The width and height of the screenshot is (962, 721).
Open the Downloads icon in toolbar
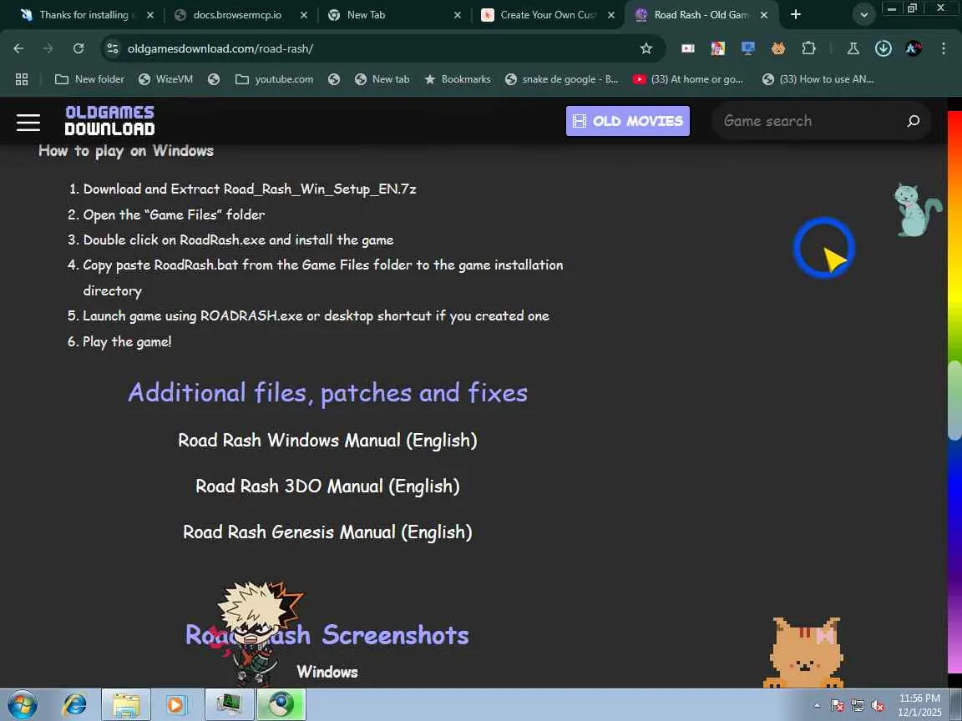click(x=883, y=48)
